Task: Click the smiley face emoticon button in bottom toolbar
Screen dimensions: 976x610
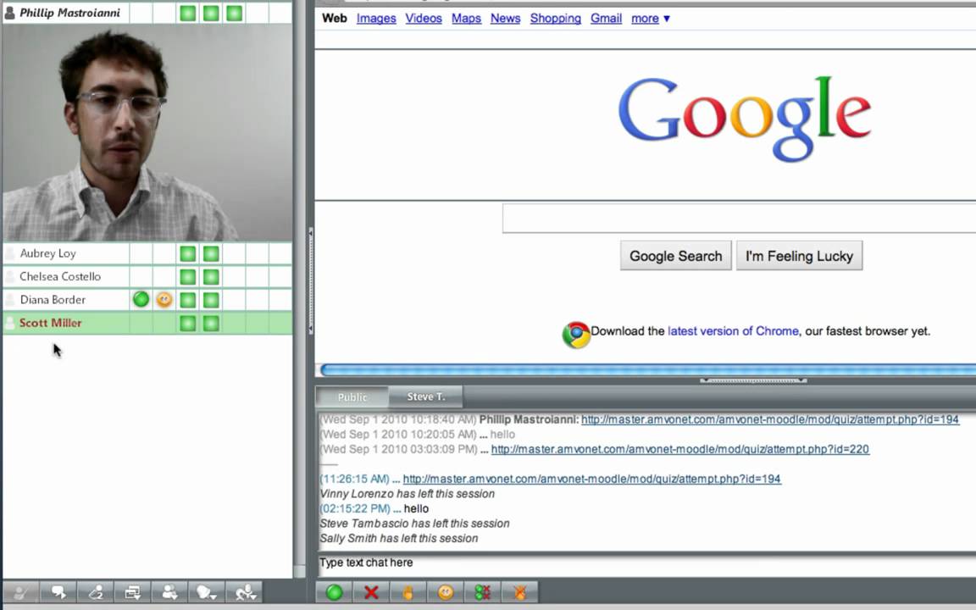Action: (446, 592)
